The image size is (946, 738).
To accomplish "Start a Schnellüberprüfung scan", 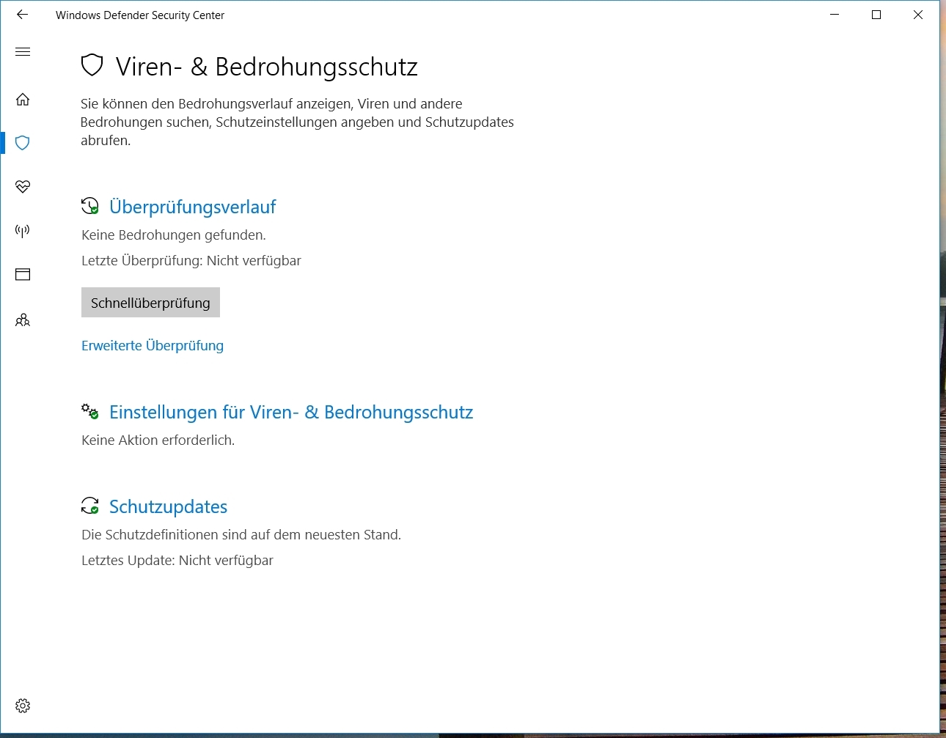I will coord(150,303).
